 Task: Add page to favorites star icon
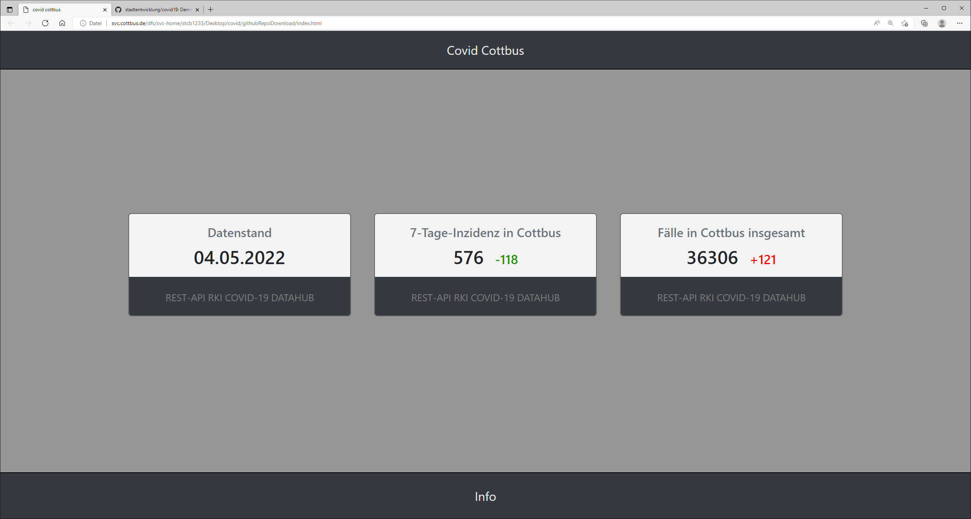(905, 23)
